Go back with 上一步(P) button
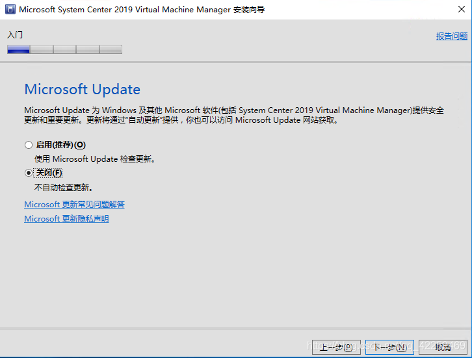The image size is (472, 358). [336, 347]
